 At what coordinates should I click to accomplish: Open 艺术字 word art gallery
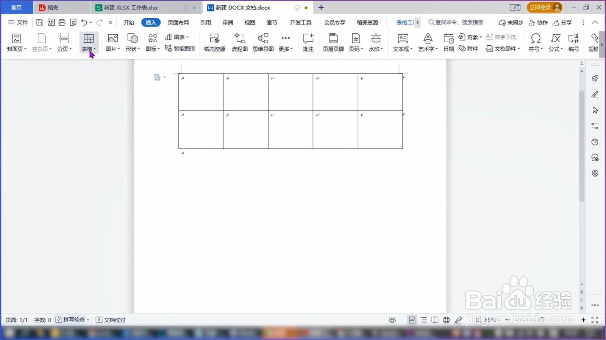(428, 42)
